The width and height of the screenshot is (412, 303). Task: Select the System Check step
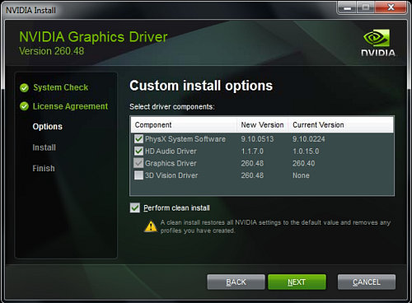[60, 87]
